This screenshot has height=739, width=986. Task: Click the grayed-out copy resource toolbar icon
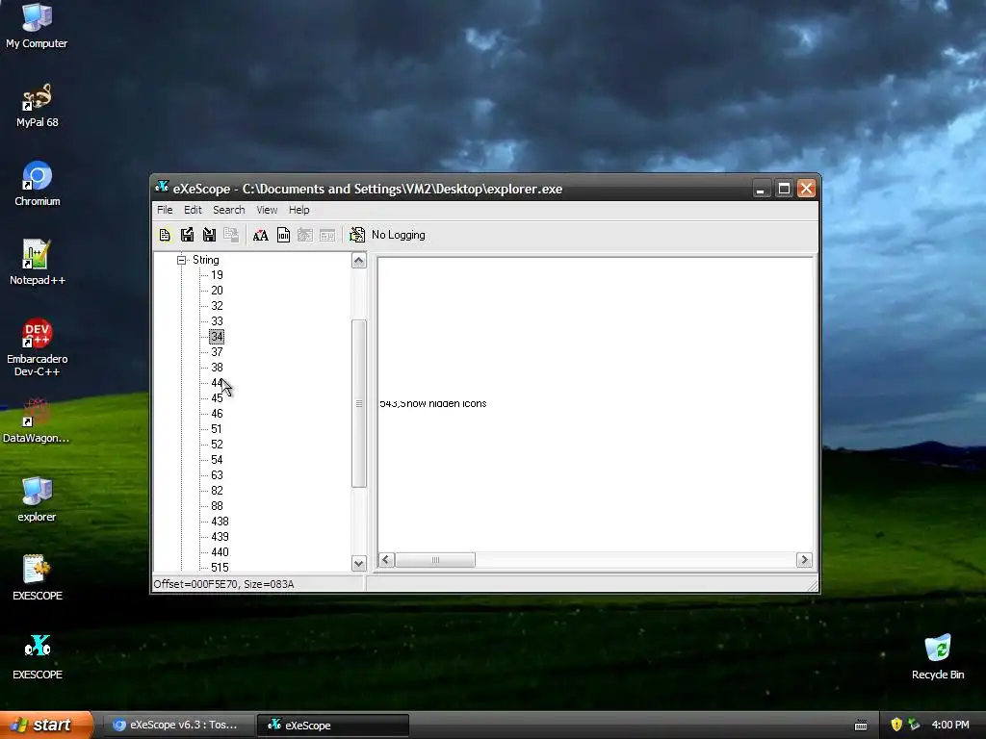[231, 235]
